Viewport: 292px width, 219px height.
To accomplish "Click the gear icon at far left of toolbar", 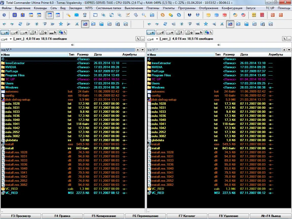I will point(4,15).
